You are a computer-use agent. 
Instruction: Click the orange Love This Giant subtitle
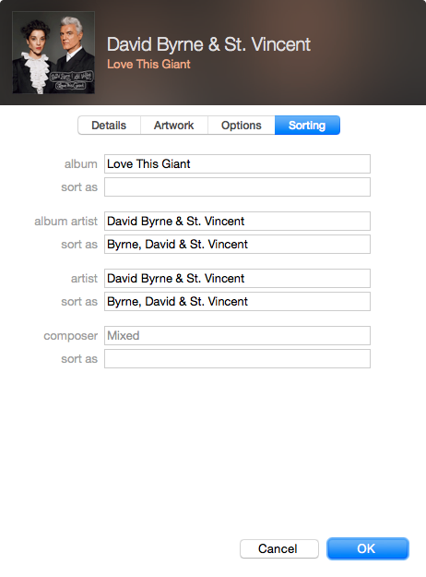[148, 65]
